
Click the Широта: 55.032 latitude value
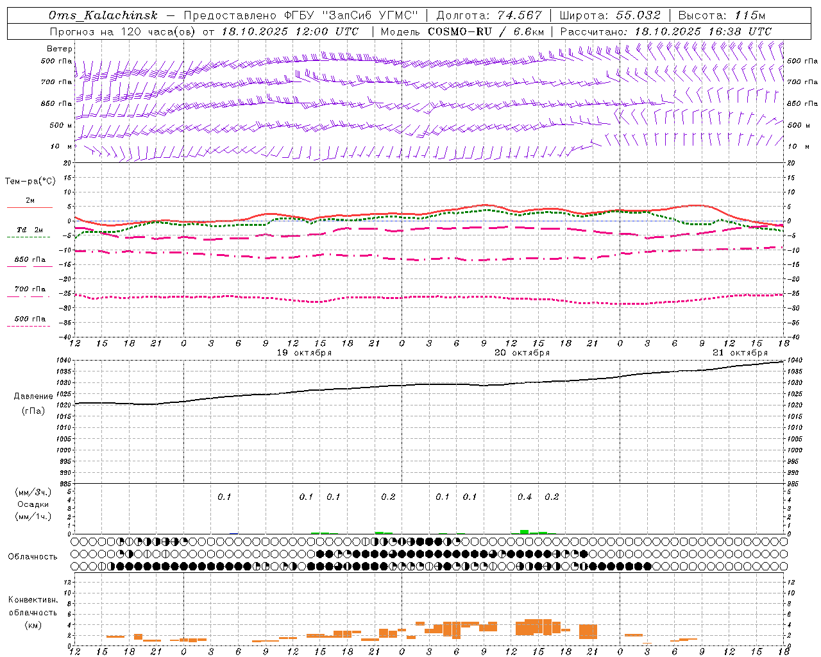[611, 15]
